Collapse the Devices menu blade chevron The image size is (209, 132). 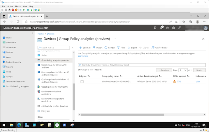72,48
